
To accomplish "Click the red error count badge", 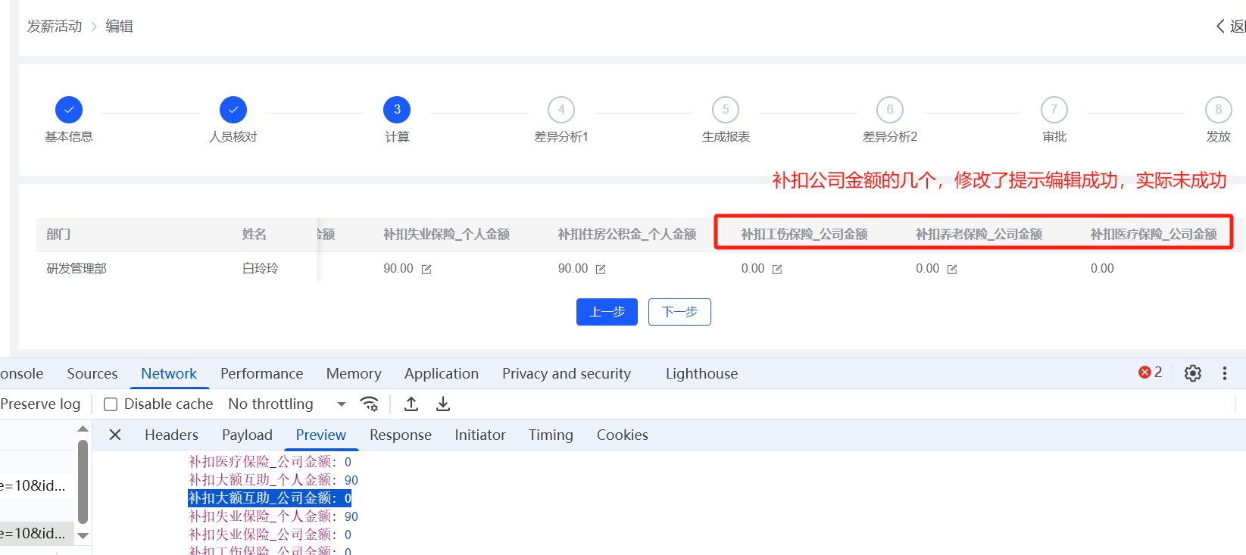I will point(1150,373).
